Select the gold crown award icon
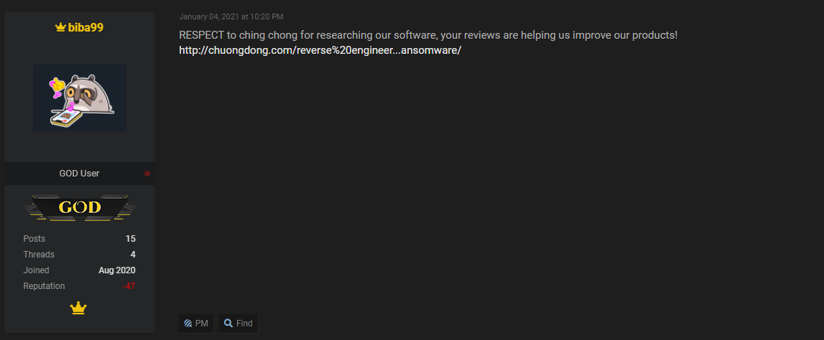This screenshot has width=824, height=340. tap(78, 308)
